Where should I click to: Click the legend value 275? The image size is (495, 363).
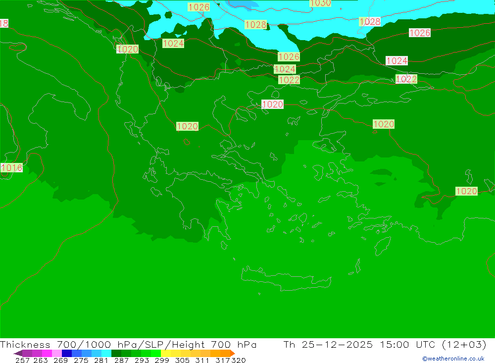click(81, 360)
